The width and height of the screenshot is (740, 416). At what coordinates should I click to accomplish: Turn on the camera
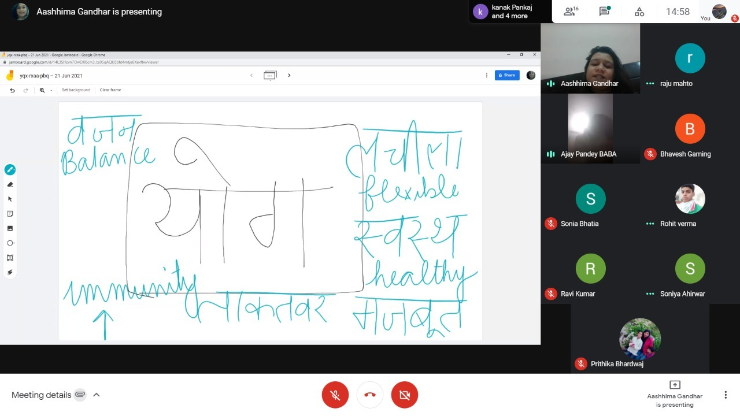point(405,395)
